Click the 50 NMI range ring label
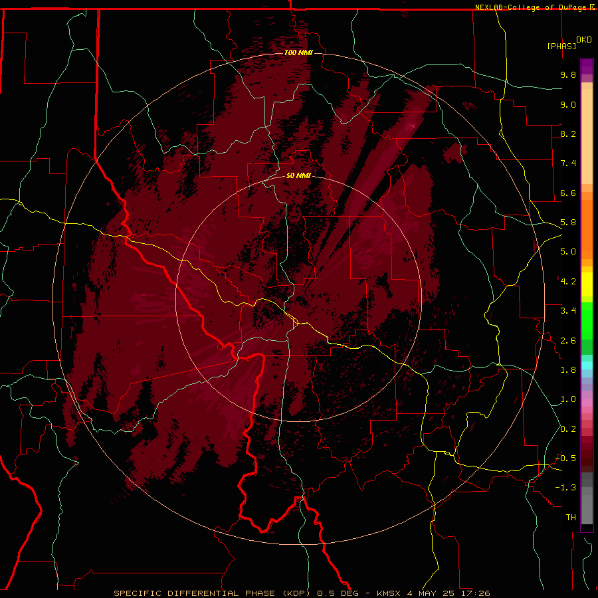This screenshot has height=598, width=598. 298,175
